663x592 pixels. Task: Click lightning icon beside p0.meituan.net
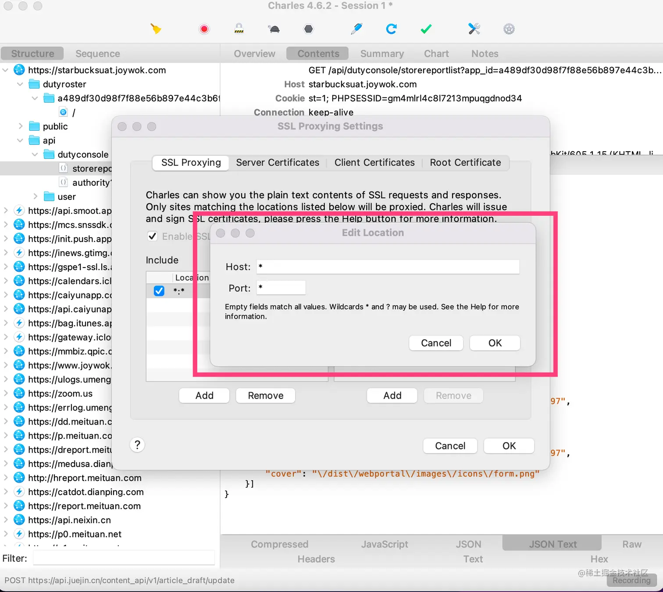coord(19,534)
